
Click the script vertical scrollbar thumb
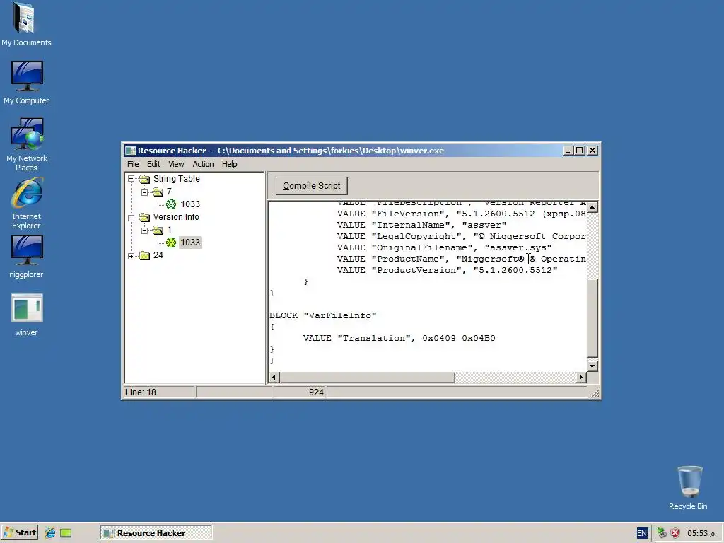coord(592,317)
